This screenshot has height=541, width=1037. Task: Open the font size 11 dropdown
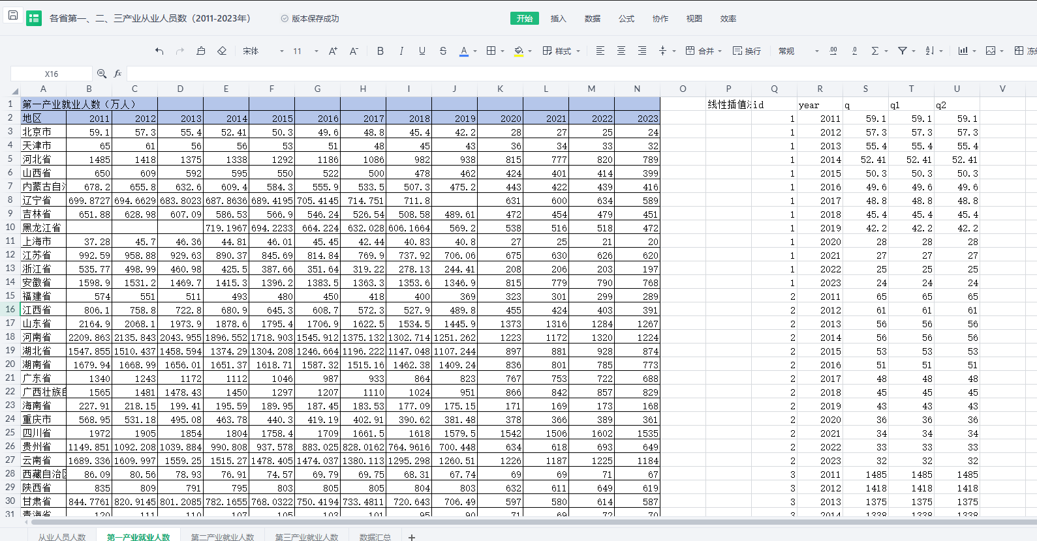point(305,51)
